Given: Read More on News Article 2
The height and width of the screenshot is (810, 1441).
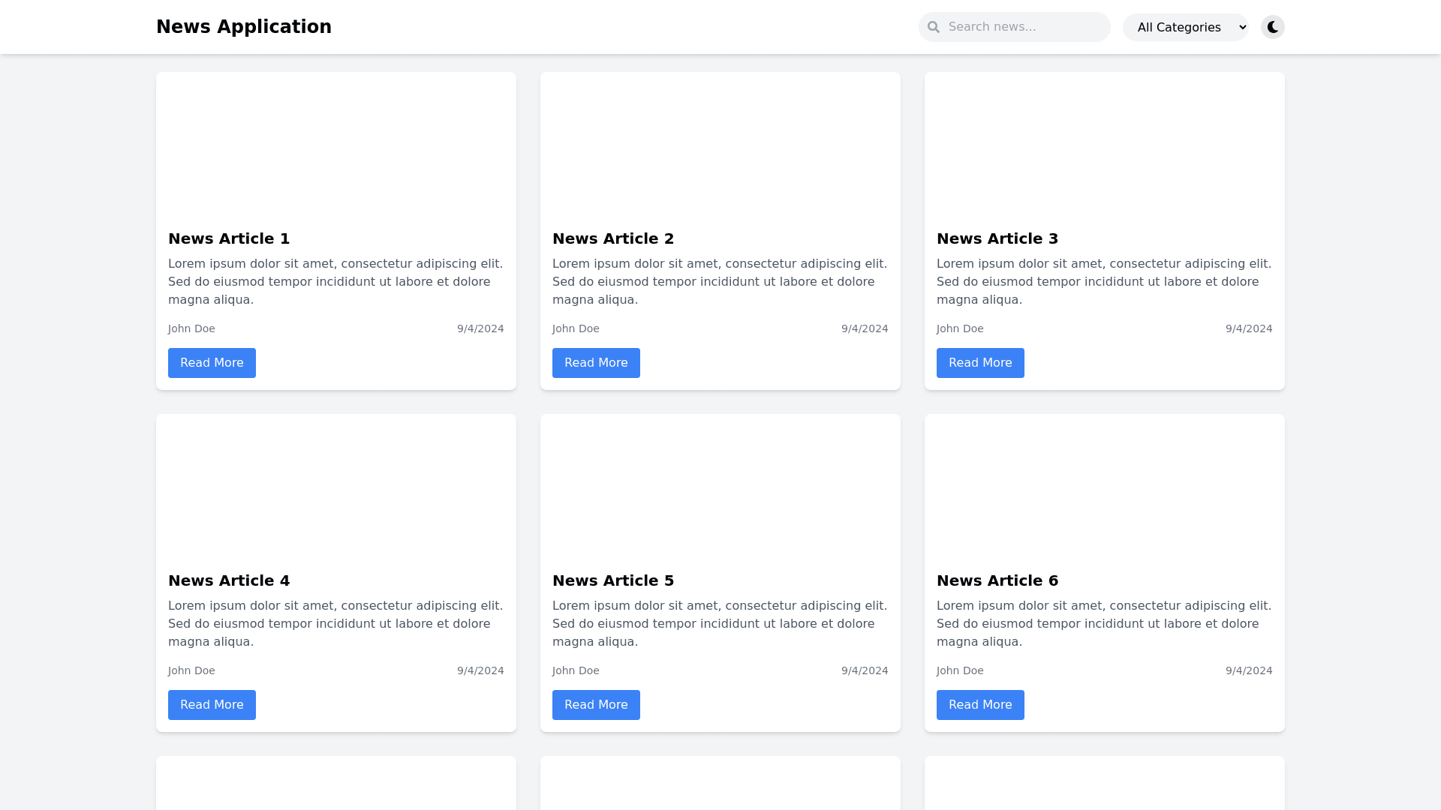Looking at the screenshot, I should 596,363.
